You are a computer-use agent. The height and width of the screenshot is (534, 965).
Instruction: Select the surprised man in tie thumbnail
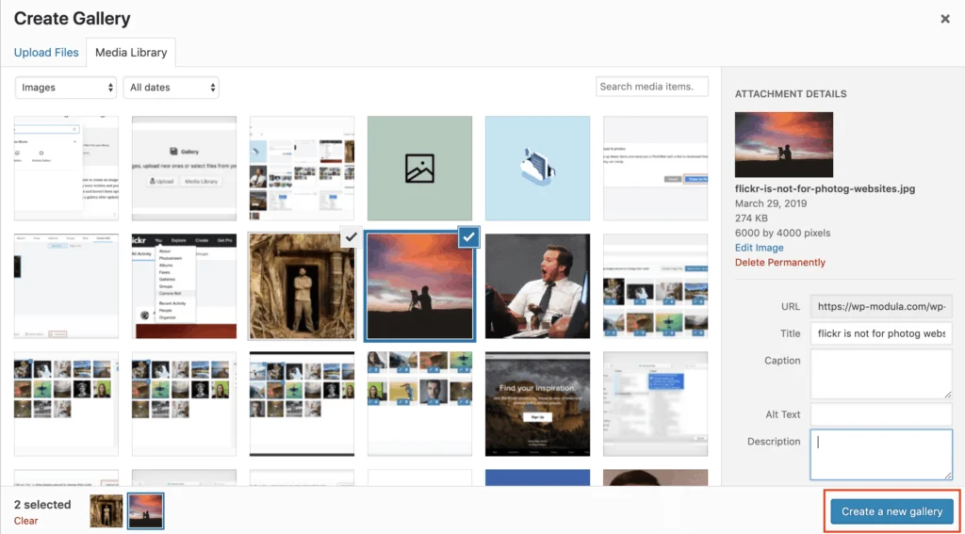(x=537, y=286)
